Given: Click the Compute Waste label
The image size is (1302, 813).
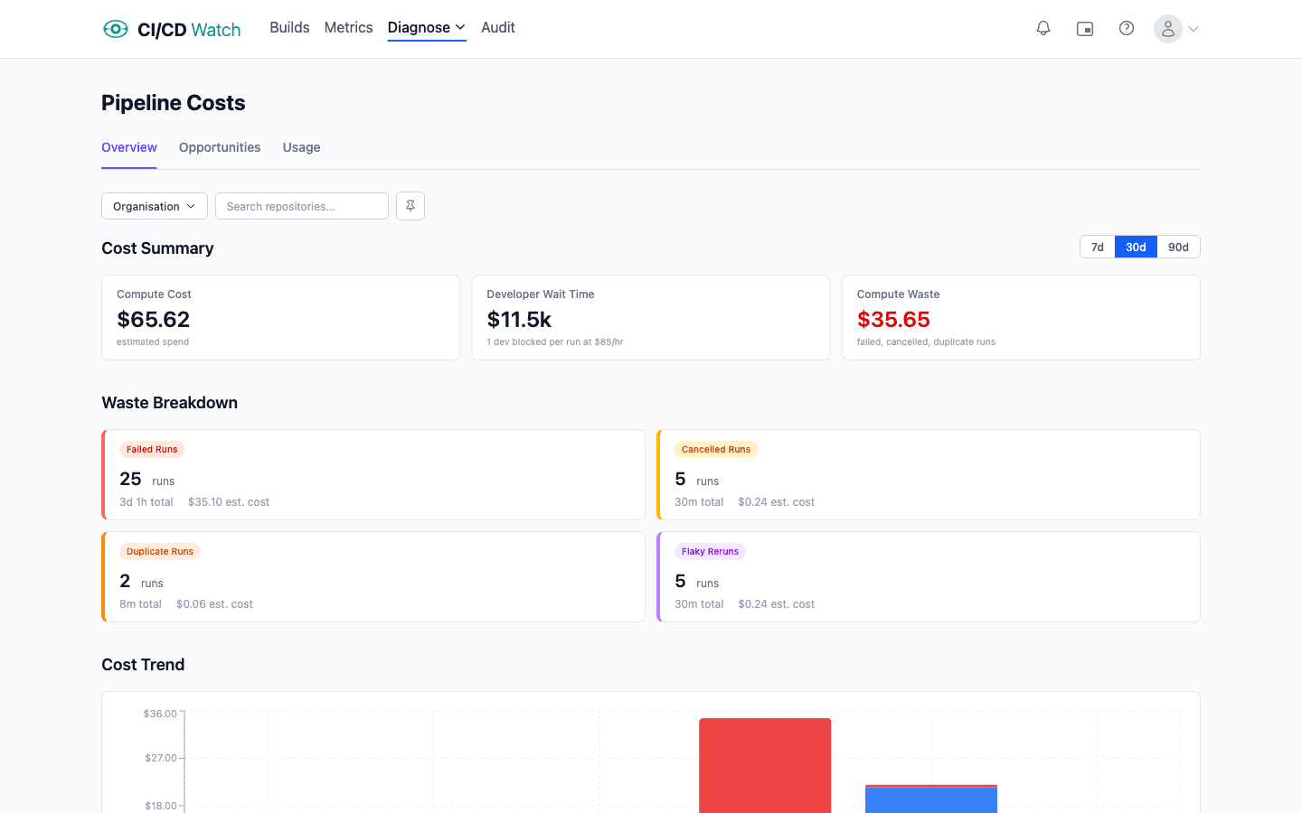Looking at the screenshot, I should click(899, 294).
